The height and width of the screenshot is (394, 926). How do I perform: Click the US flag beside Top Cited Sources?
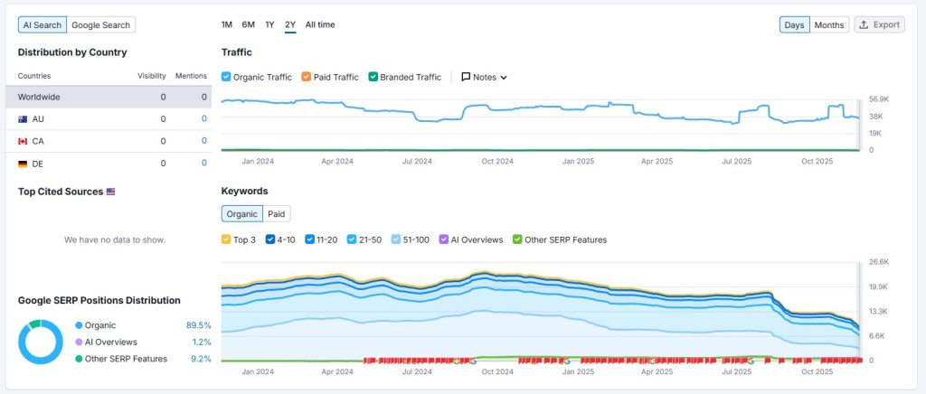click(111, 192)
